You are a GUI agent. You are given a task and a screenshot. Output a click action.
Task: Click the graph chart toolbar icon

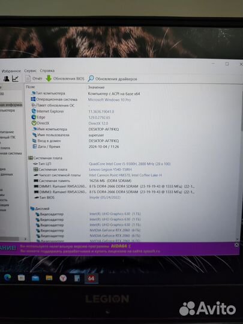pos(15,79)
